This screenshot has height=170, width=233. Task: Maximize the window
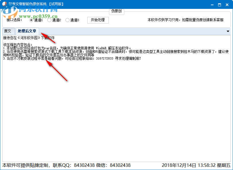(220, 5)
